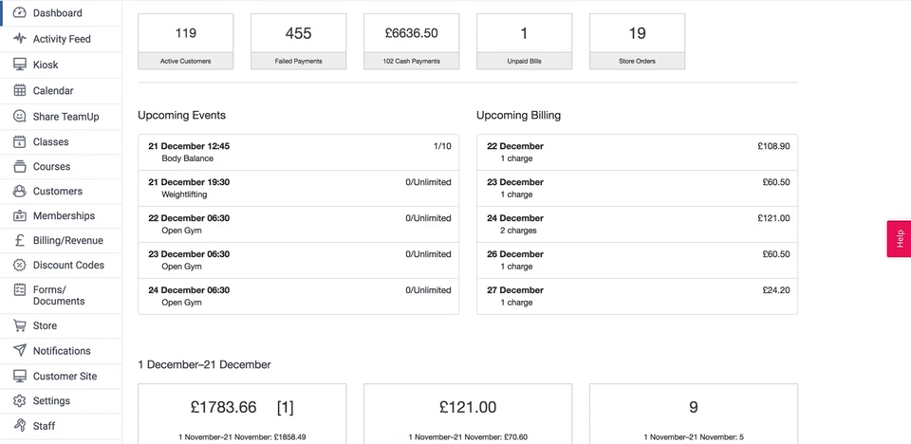Click the Discount Codes badge icon

point(20,266)
